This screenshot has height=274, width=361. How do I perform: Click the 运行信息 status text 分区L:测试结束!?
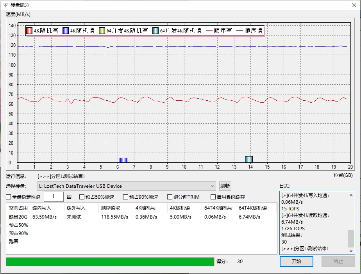(x=61, y=176)
